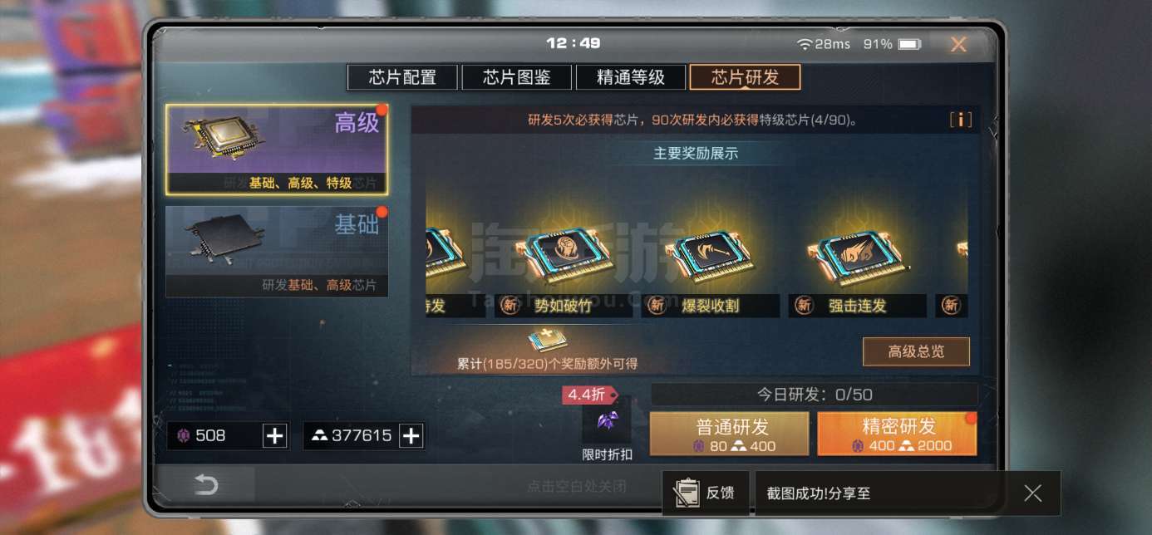Image resolution: width=1152 pixels, height=535 pixels.
Task: Open the info icon beside research rules
Action: [960, 120]
